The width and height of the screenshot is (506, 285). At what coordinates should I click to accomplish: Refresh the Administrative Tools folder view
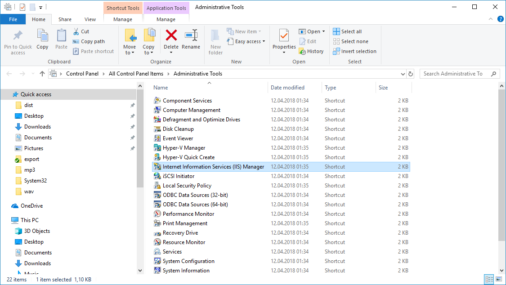pyautogui.click(x=410, y=74)
